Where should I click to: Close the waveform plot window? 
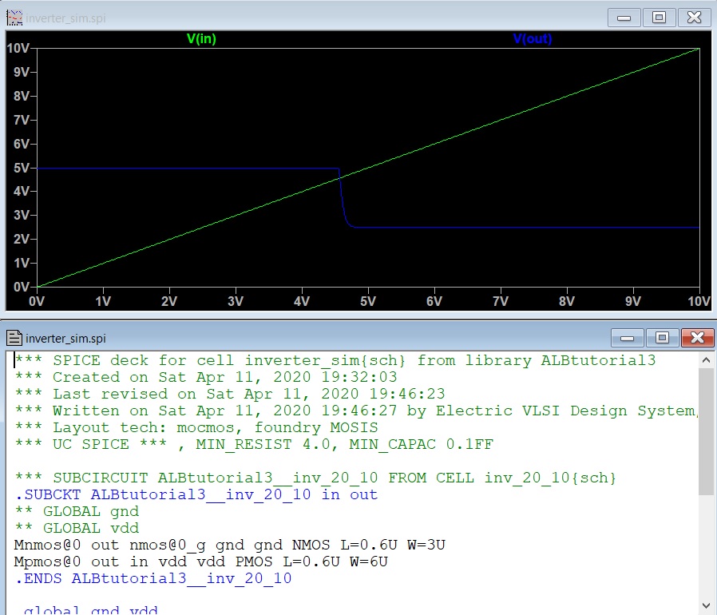click(x=694, y=17)
